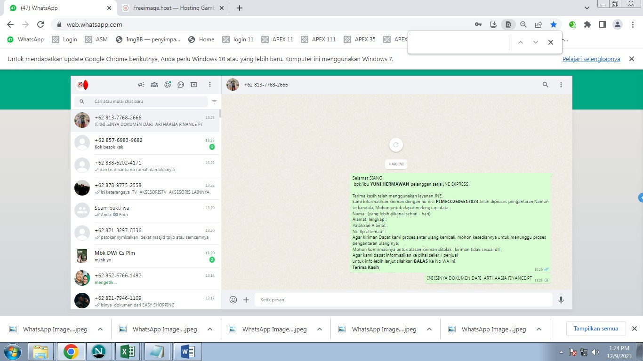Share this page using share icon
Image resolution: width=643 pixels, height=361 pixels.
click(x=539, y=24)
